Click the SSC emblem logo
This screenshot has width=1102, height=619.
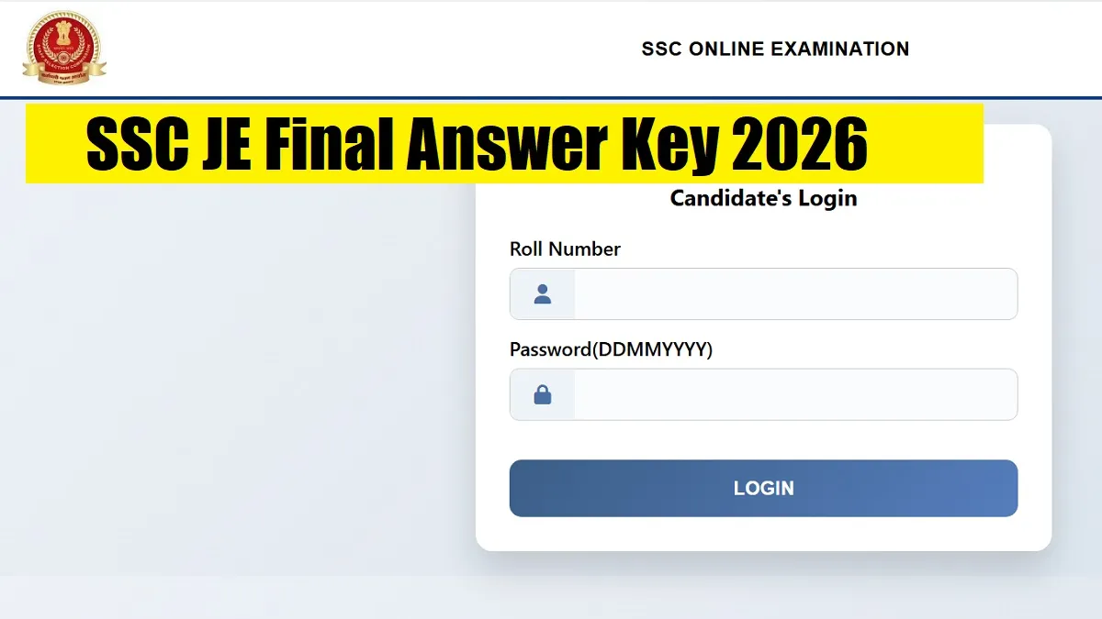(x=64, y=48)
